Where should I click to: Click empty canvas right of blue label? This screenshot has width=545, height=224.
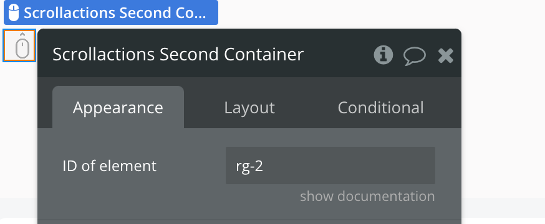(347, 12)
